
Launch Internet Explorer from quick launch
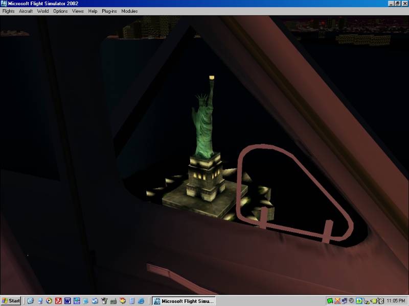click(x=141, y=301)
